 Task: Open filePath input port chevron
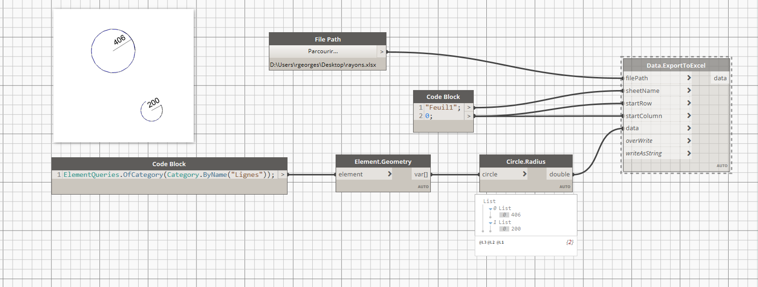(689, 78)
